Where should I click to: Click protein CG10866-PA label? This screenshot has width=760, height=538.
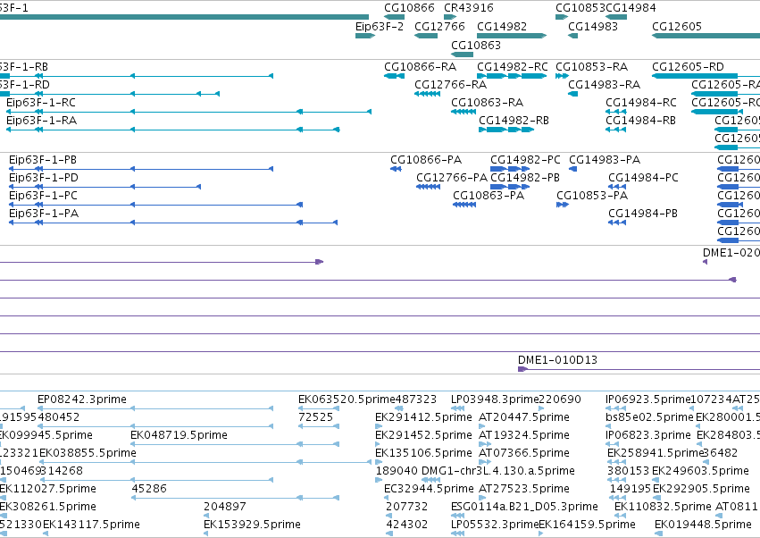click(x=426, y=160)
